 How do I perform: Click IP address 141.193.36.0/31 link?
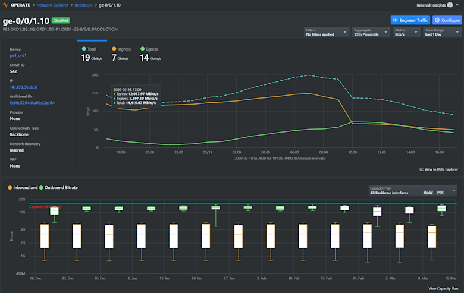pyautogui.click(x=24, y=87)
